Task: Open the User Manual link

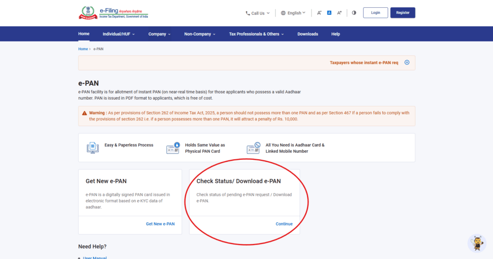Action: pyautogui.click(x=95, y=258)
